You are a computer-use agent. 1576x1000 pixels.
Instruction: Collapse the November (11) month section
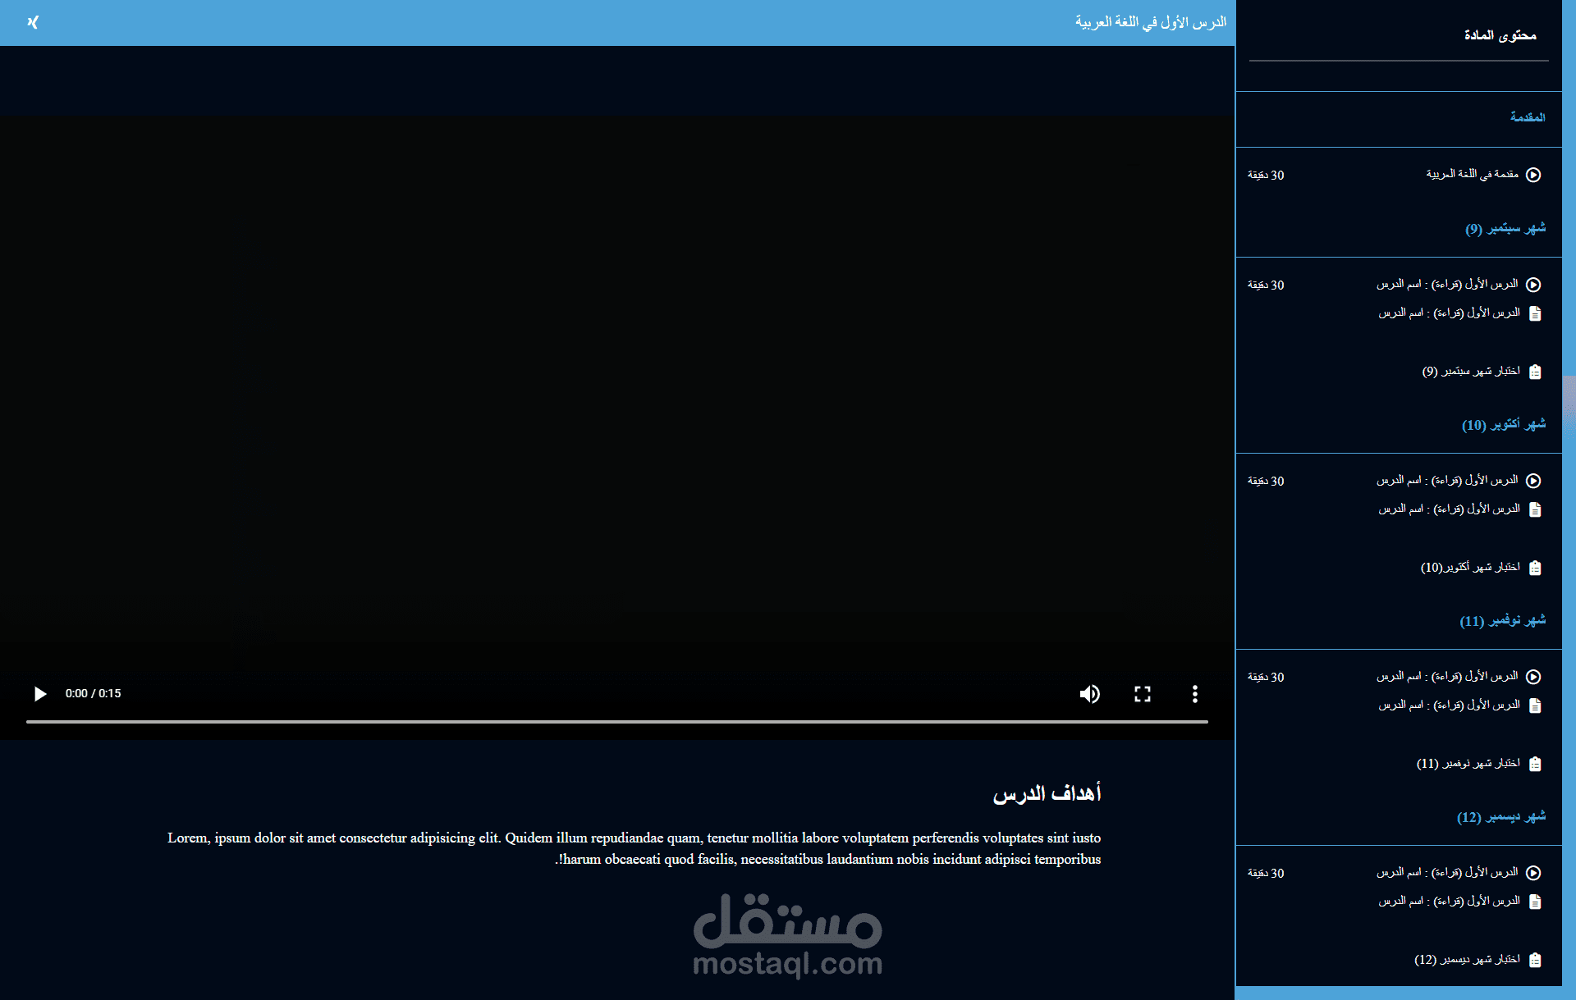pyautogui.click(x=1502, y=621)
